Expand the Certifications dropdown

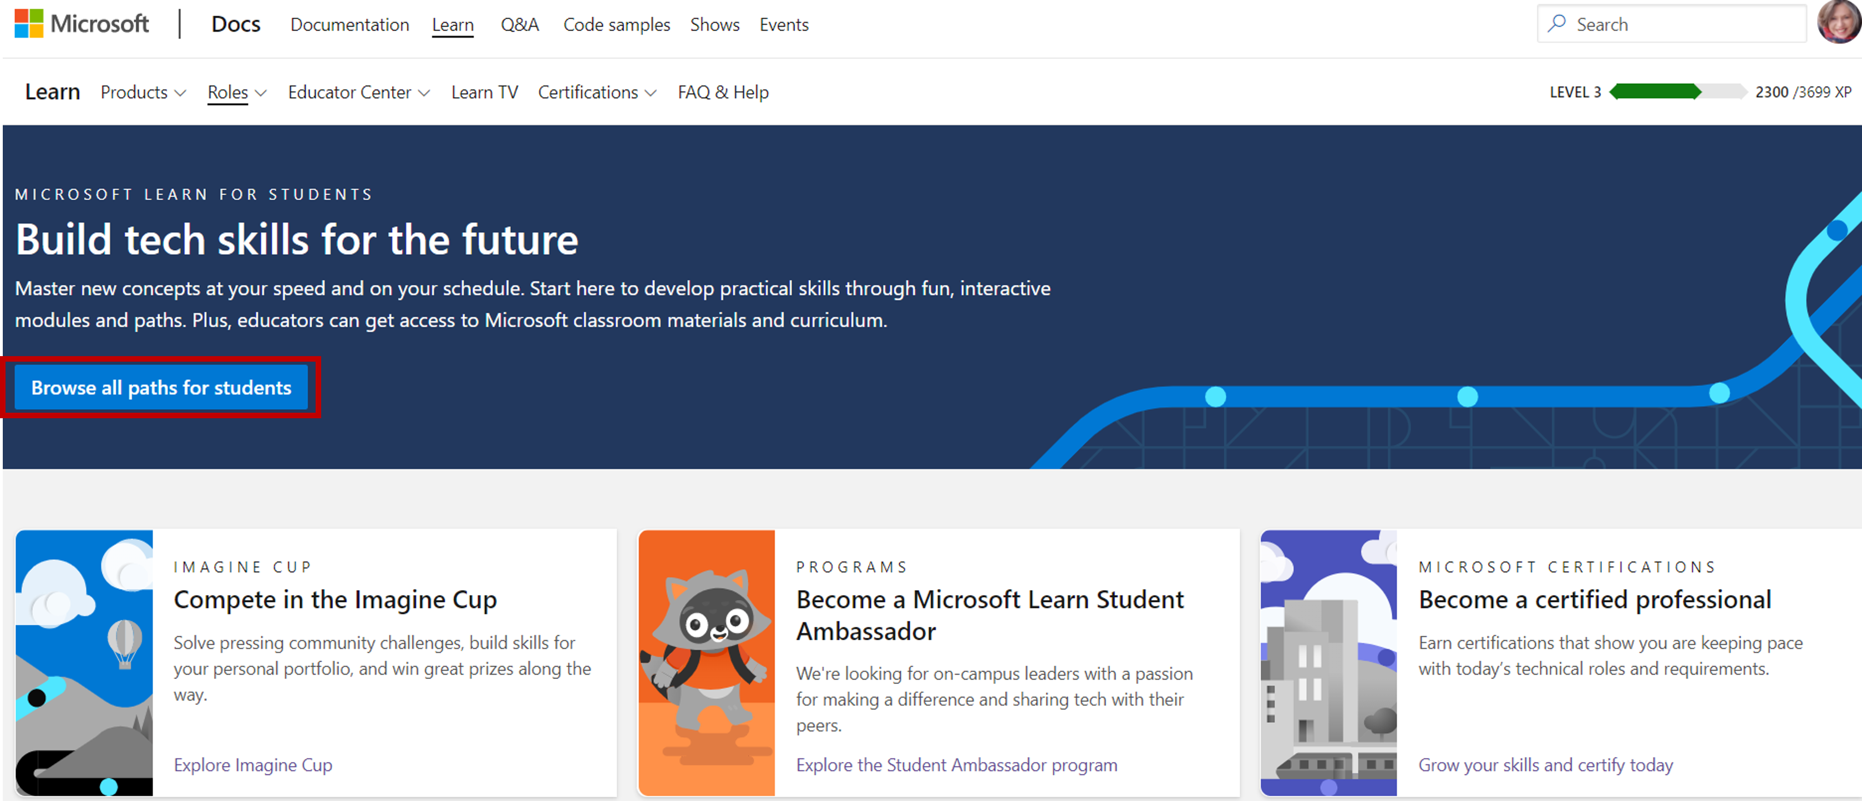click(x=597, y=92)
